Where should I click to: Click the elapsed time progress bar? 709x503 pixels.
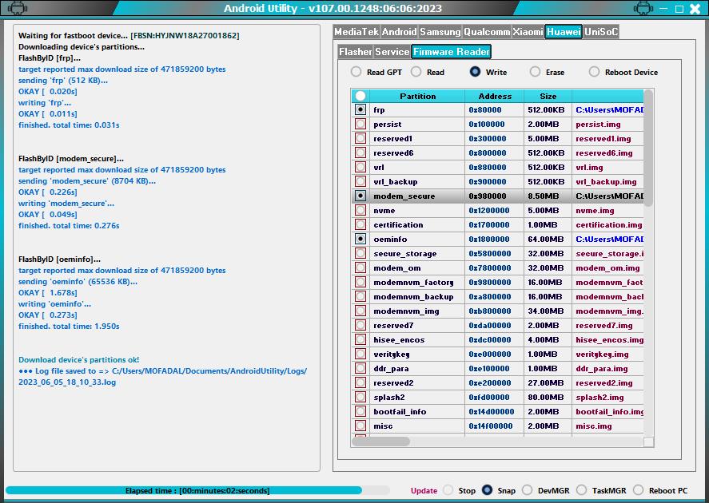coord(197,491)
